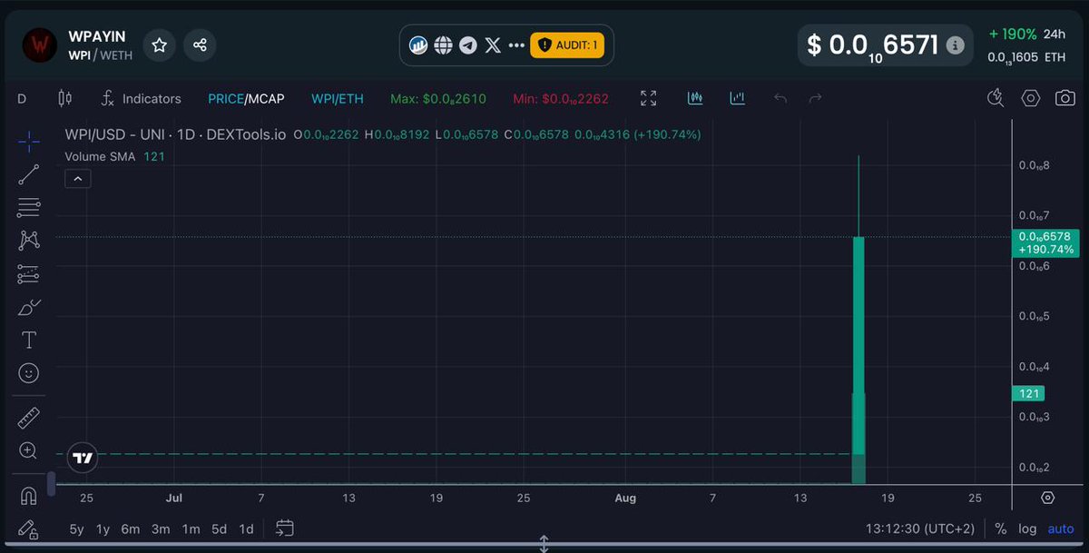Image resolution: width=1089 pixels, height=553 pixels.
Task: Show more social links via three dots
Action: 516,44
